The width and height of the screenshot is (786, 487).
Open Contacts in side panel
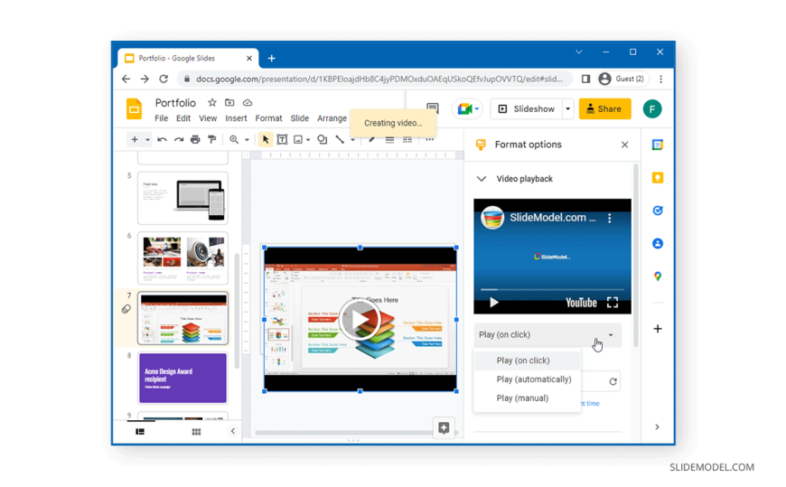coord(658,243)
